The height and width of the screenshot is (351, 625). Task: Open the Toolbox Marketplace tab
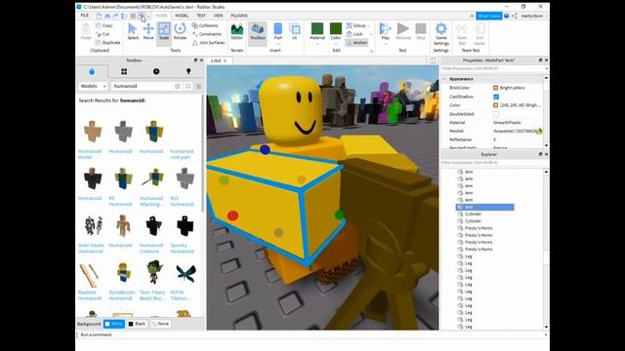92,71
